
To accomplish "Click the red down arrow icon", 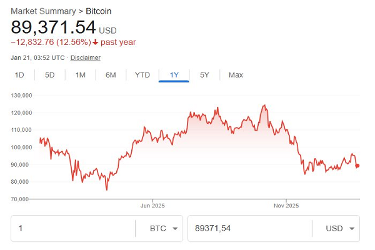I will [95, 42].
